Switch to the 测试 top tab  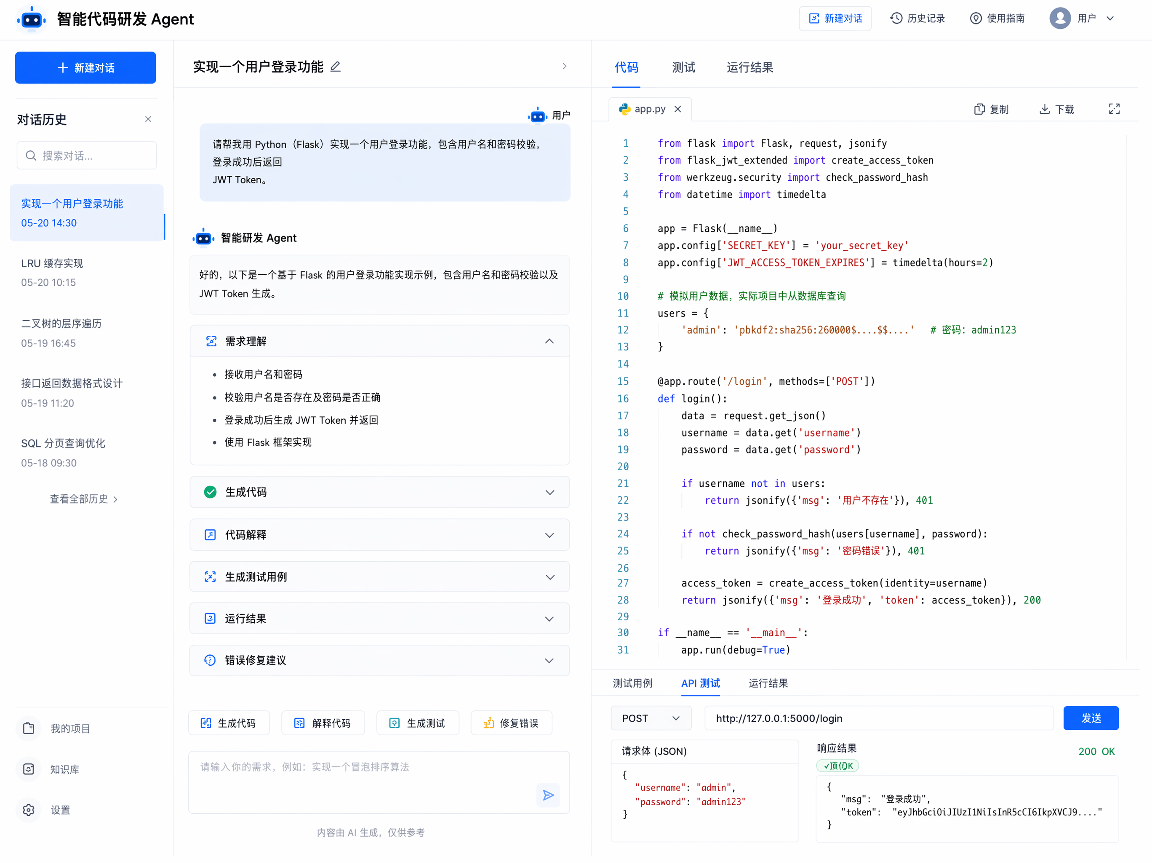point(683,67)
